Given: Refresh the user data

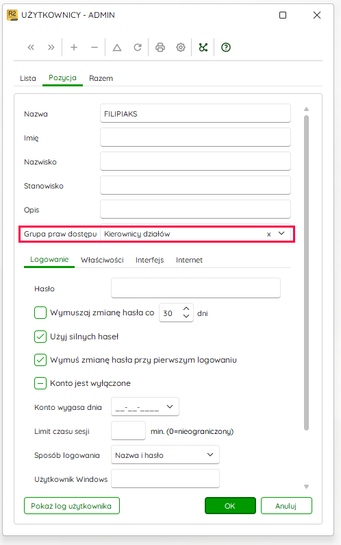Looking at the screenshot, I should pos(138,47).
